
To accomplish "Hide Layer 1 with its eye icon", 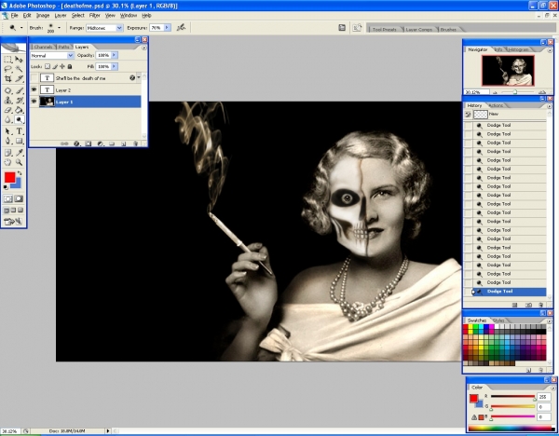I will (34, 102).
